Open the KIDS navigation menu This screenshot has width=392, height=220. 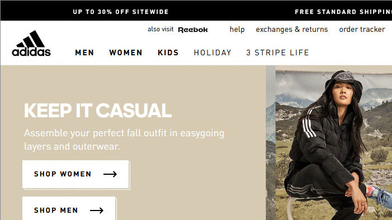point(168,52)
